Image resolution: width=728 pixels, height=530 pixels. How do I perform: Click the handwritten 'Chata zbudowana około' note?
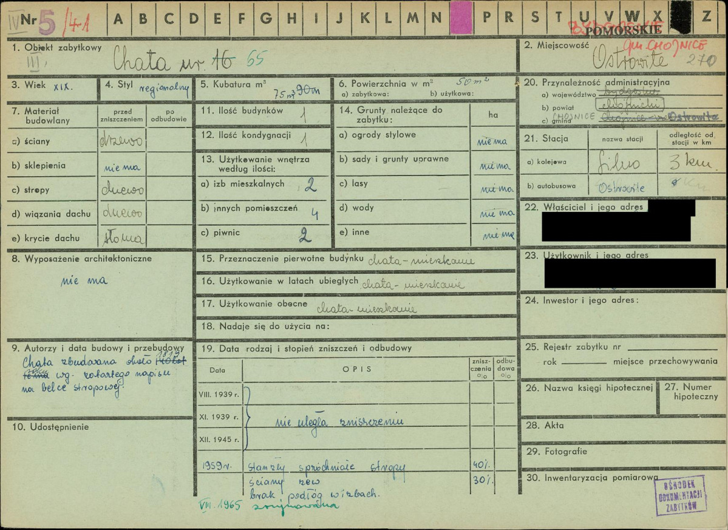pos(88,362)
